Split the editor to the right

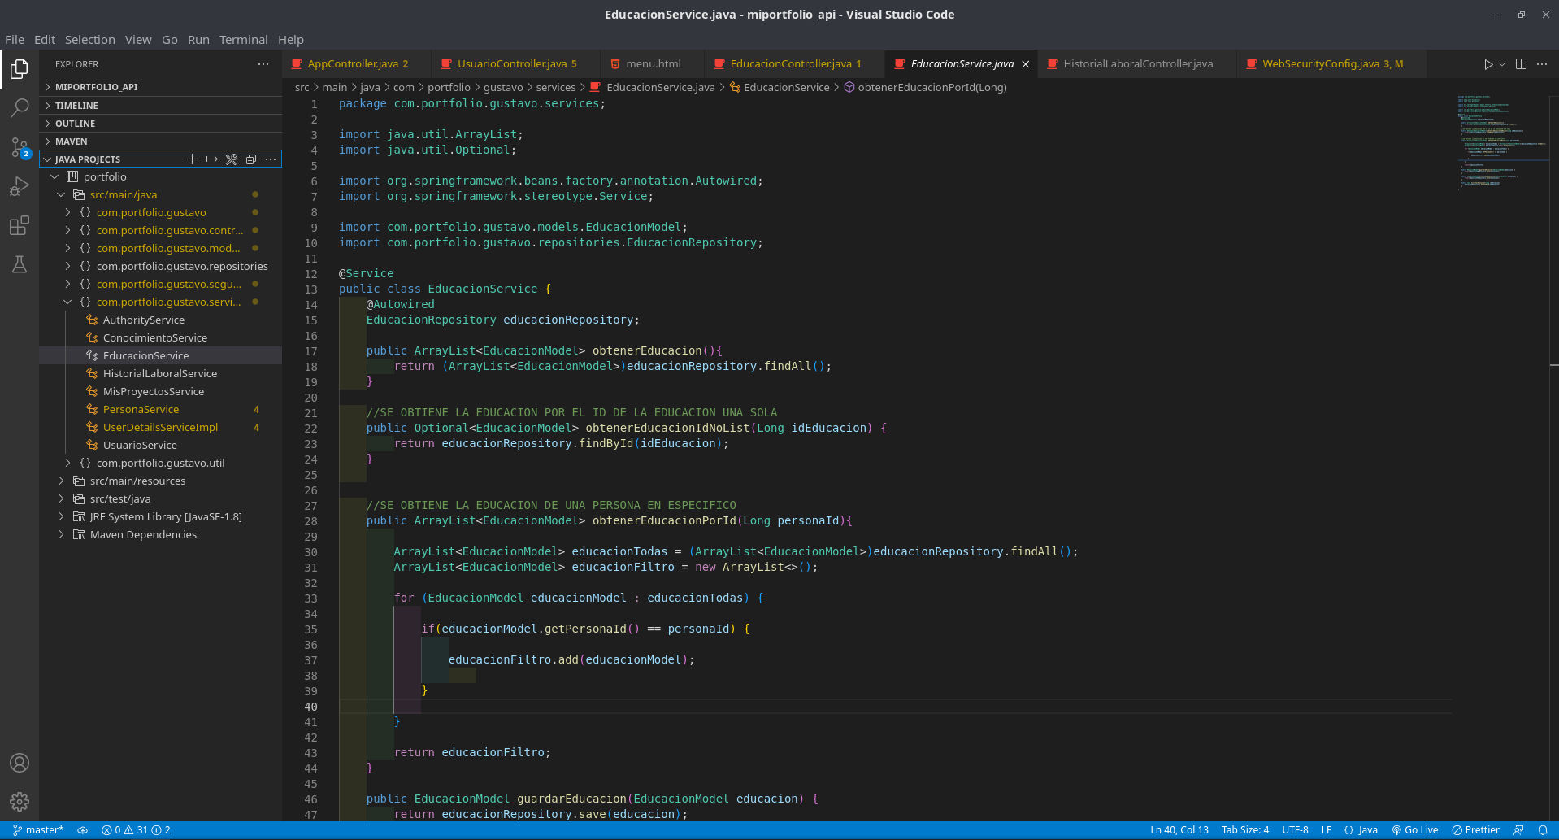pyautogui.click(x=1521, y=64)
